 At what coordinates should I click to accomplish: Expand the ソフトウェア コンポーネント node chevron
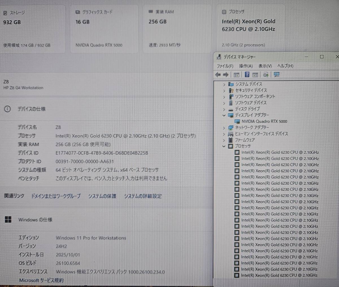(224, 97)
